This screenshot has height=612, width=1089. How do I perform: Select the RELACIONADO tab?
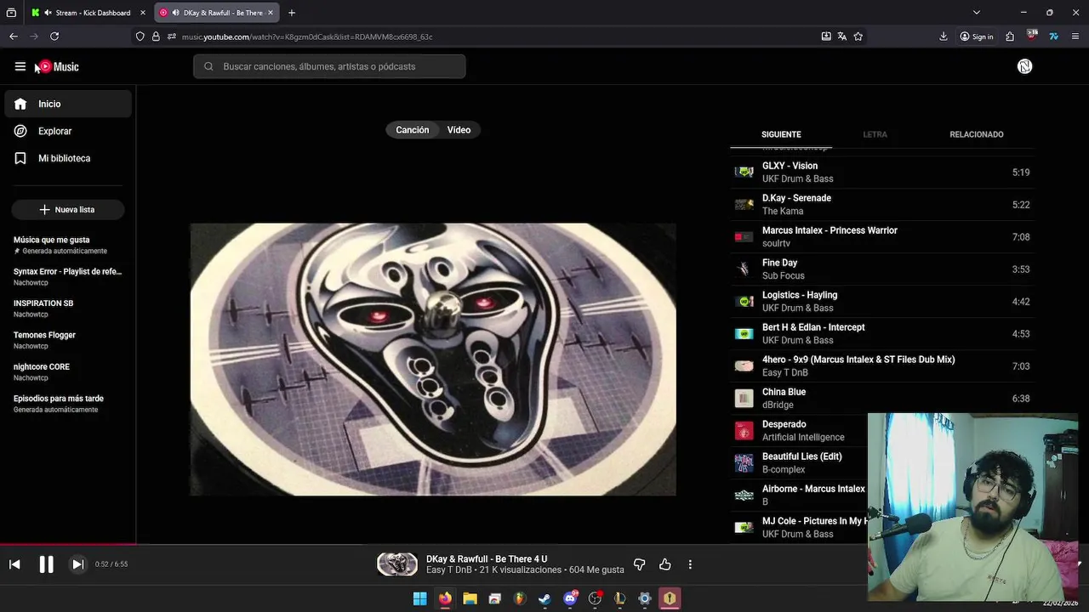(977, 134)
